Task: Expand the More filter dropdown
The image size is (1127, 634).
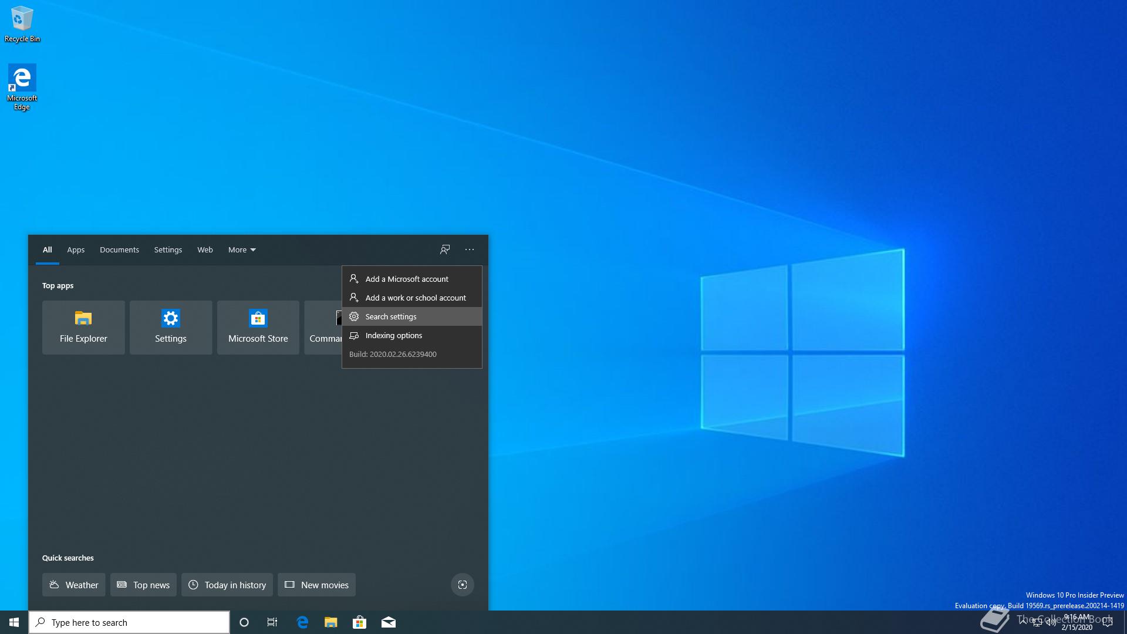Action: click(242, 250)
